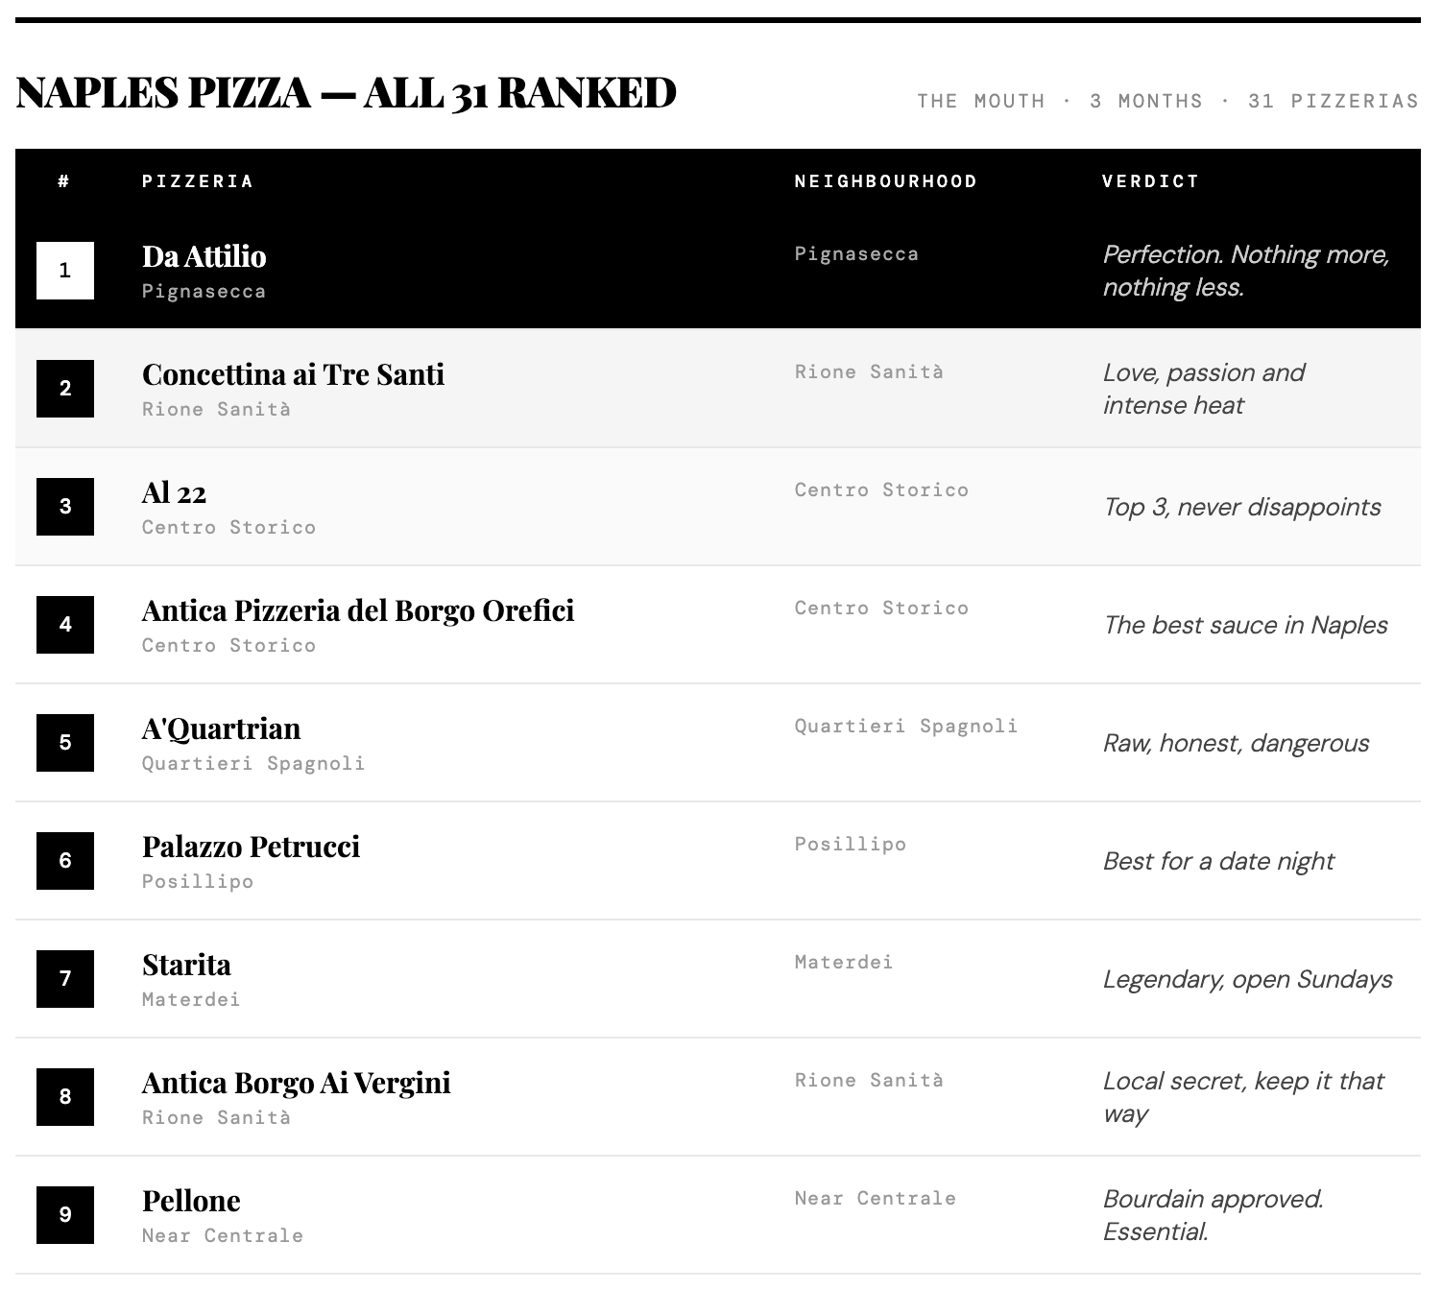The image size is (1442, 1290).
Task: Select the A'Quartrian pizzeria name
Action: click(x=221, y=729)
